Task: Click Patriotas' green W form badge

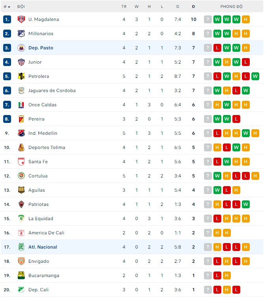Action: click(245, 204)
